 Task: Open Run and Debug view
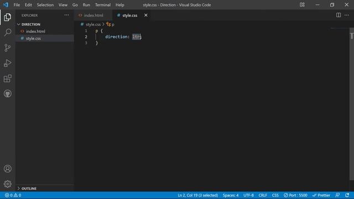(7, 63)
